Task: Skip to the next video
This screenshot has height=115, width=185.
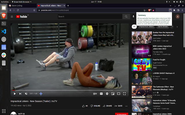Action: pos(21,94)
